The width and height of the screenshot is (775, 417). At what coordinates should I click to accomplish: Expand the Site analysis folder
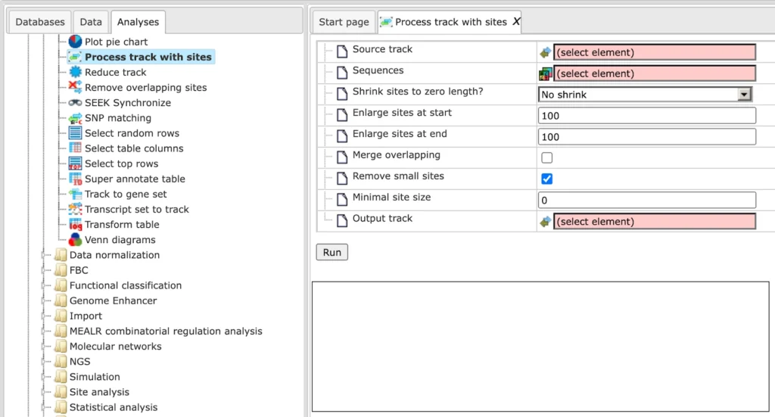click(x=46, y=392)
